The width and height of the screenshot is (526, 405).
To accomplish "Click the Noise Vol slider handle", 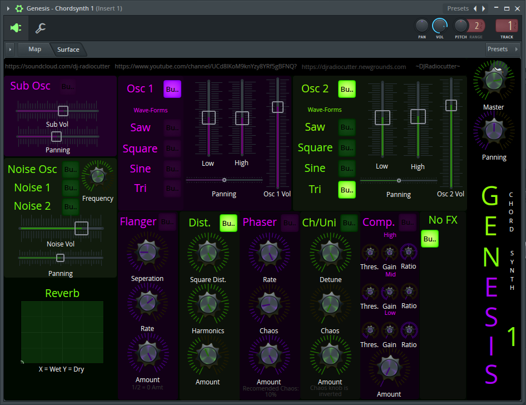I will click(81, 228).
